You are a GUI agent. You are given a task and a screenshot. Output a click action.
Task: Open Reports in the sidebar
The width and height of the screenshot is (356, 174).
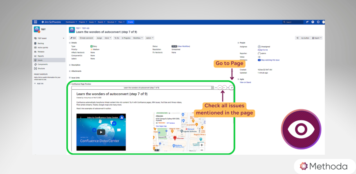pos(41,56)
